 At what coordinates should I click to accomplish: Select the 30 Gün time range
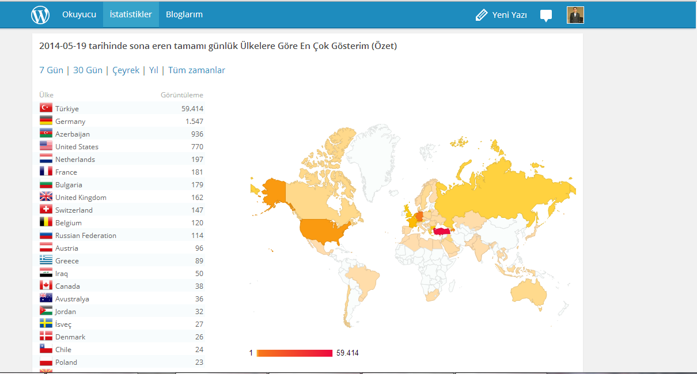pos(88,70)
